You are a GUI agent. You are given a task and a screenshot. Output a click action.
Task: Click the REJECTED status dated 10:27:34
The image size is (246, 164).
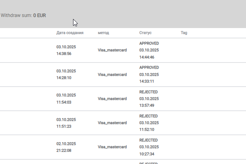click(x=148, y=140)
